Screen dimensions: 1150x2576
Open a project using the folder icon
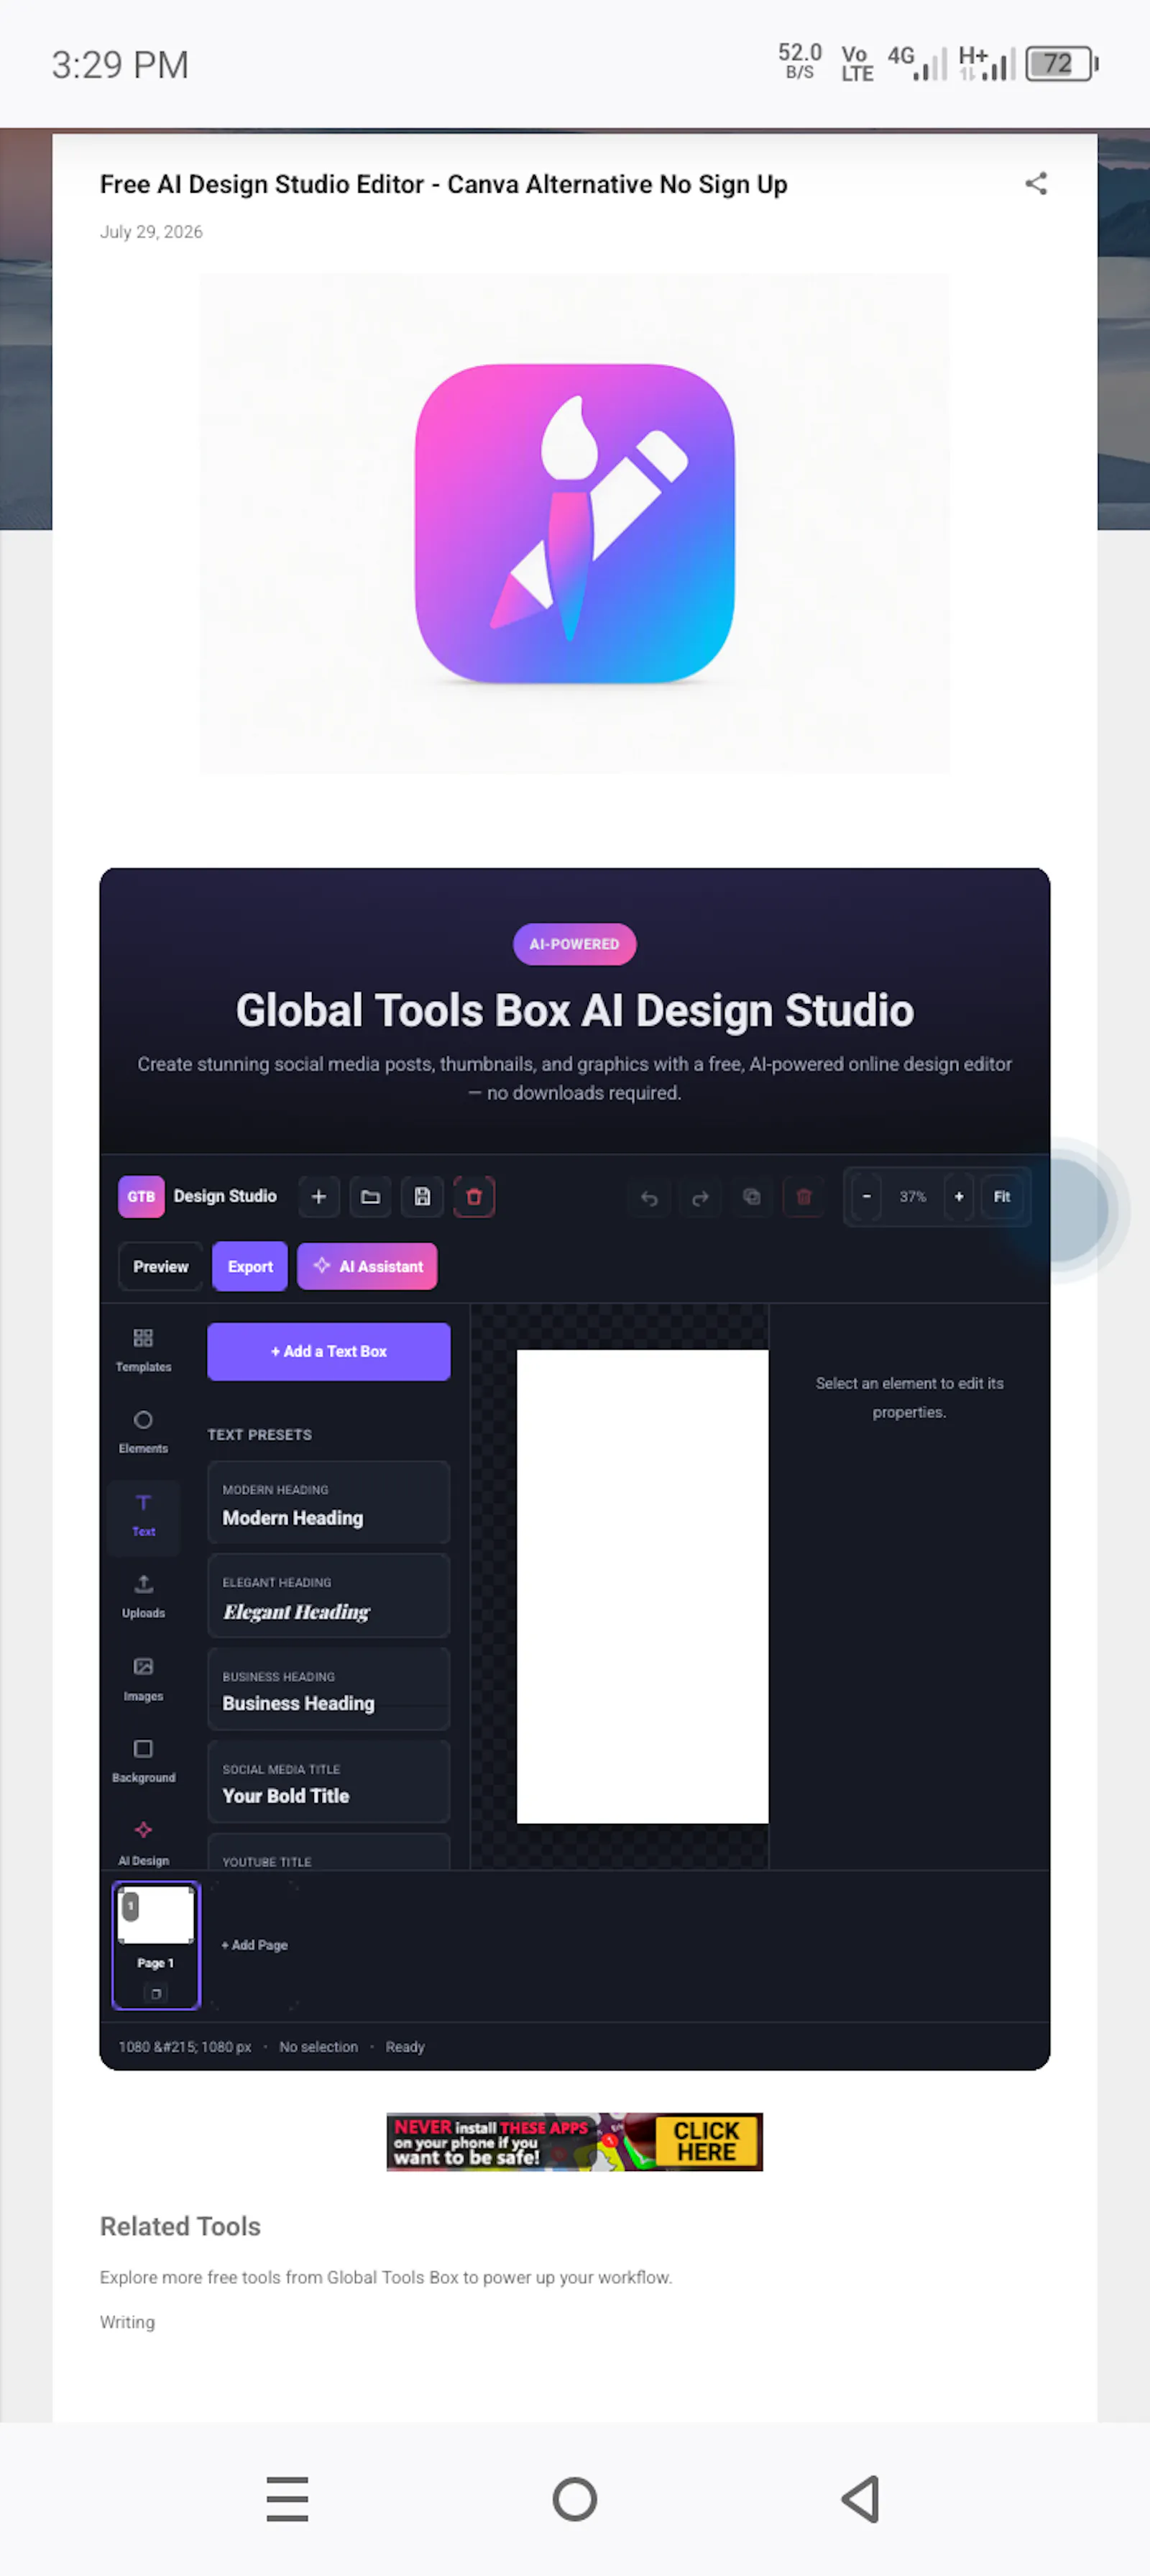[x=371, y=1197]
